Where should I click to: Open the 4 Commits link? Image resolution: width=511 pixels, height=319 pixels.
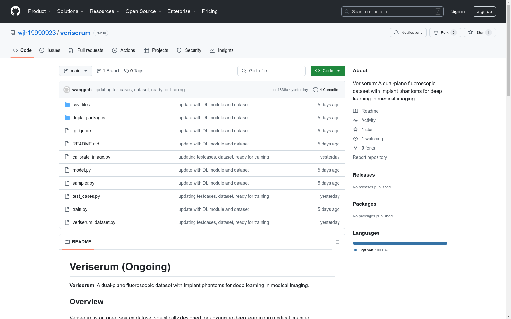coord(326,90)
